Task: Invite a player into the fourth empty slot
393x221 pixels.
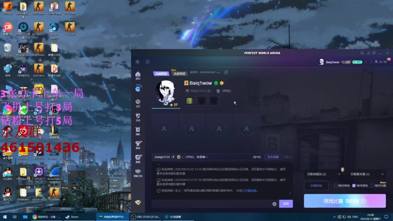Action: (x=247, y=129)
